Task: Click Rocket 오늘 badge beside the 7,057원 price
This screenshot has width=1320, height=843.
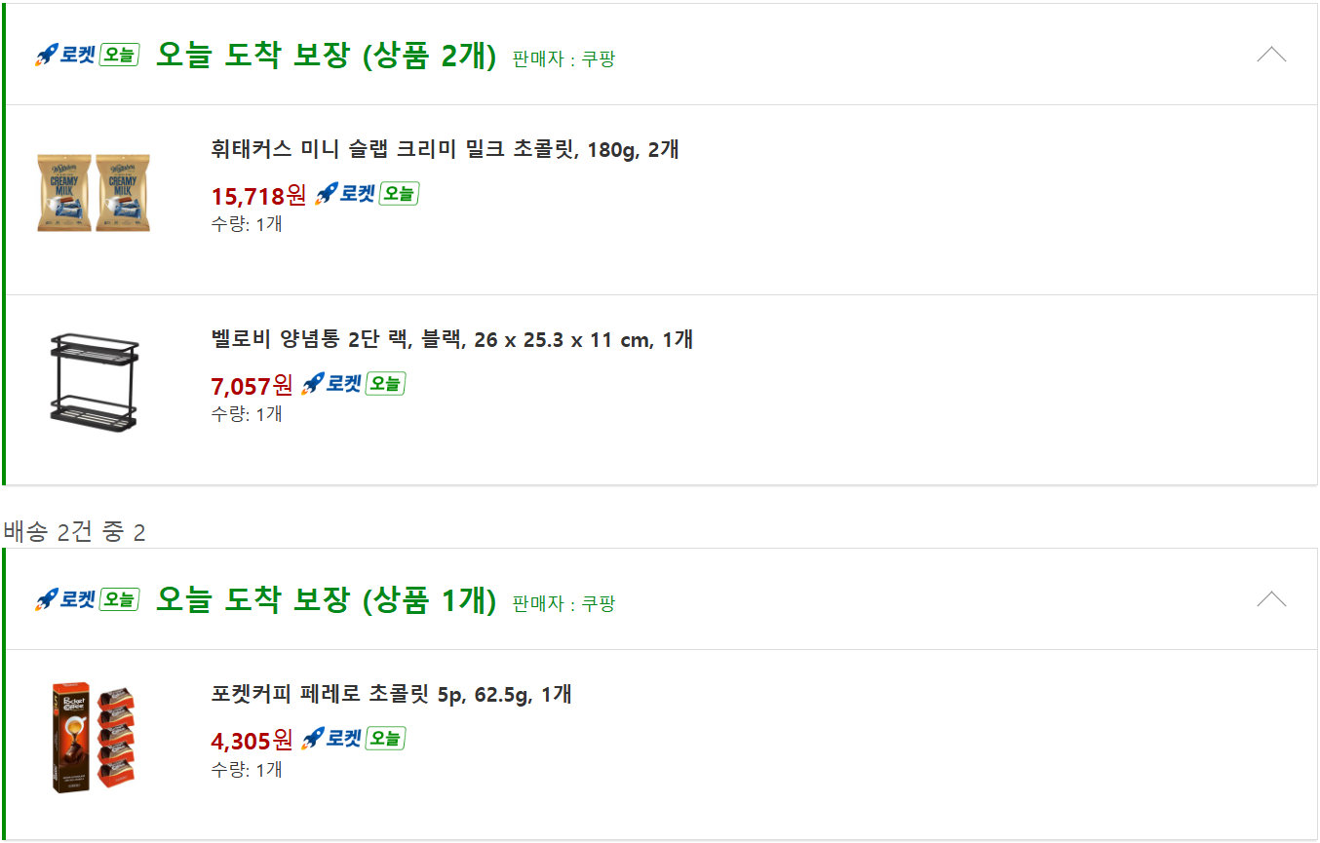Action: 353,384
